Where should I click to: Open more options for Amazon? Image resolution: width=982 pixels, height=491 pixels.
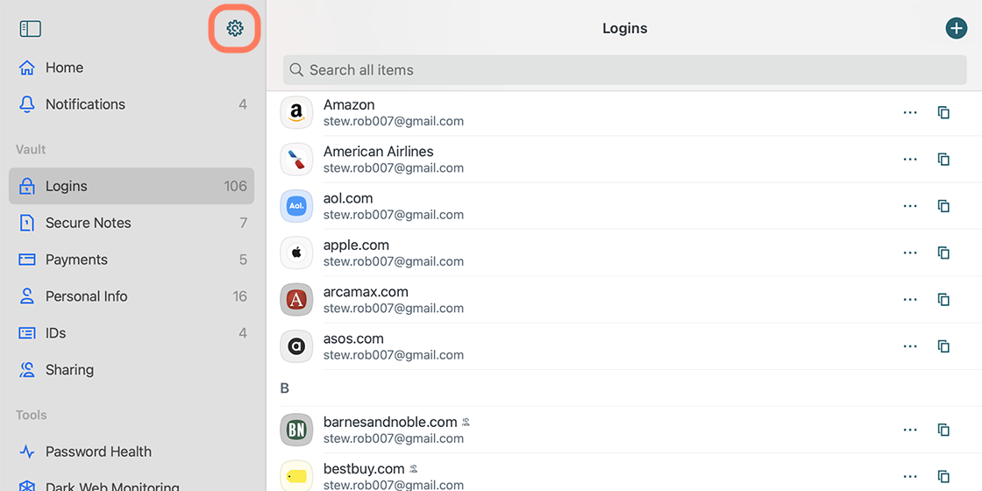point(910,113)
